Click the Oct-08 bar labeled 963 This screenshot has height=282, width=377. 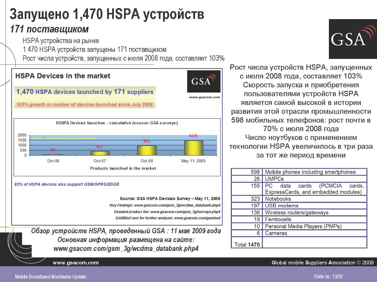point(146,150)
